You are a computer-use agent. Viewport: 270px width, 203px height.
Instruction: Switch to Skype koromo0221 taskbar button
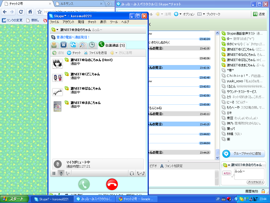pyautogui.click(x=52, y=199)
